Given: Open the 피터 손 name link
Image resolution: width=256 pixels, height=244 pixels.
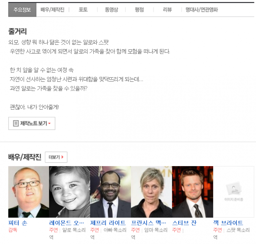Looking at the screenshot, I should click(x=18, y=223).
